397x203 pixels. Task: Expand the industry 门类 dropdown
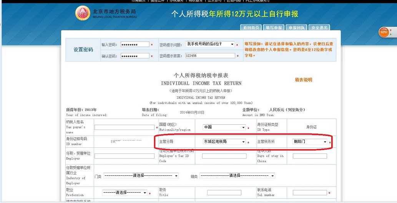pos(141,176)
